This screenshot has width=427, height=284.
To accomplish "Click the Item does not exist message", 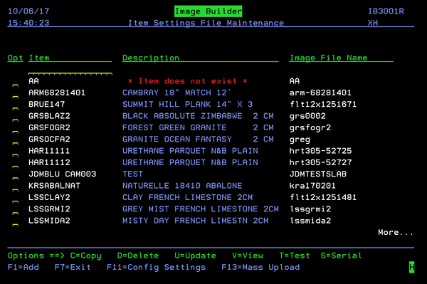I will 188,81.
